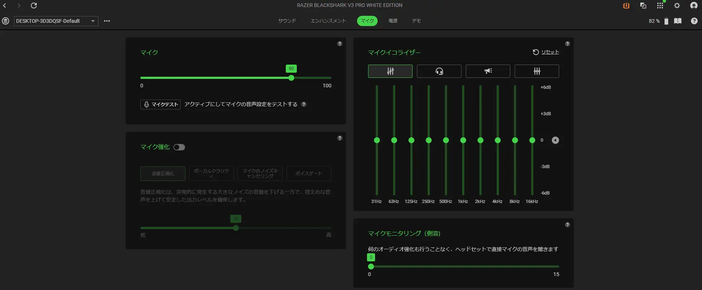Open the orange notification icon
702x290 pixels.
pyautogui.click(x=626, y=6)
